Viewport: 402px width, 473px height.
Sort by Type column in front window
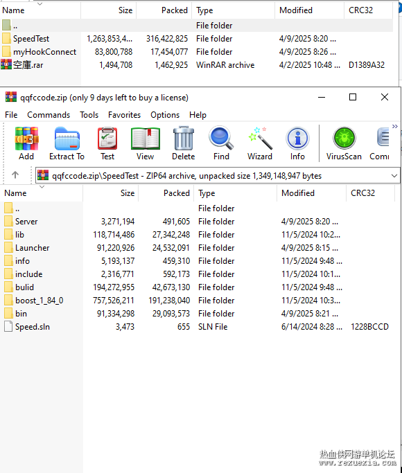click(236, 193)
